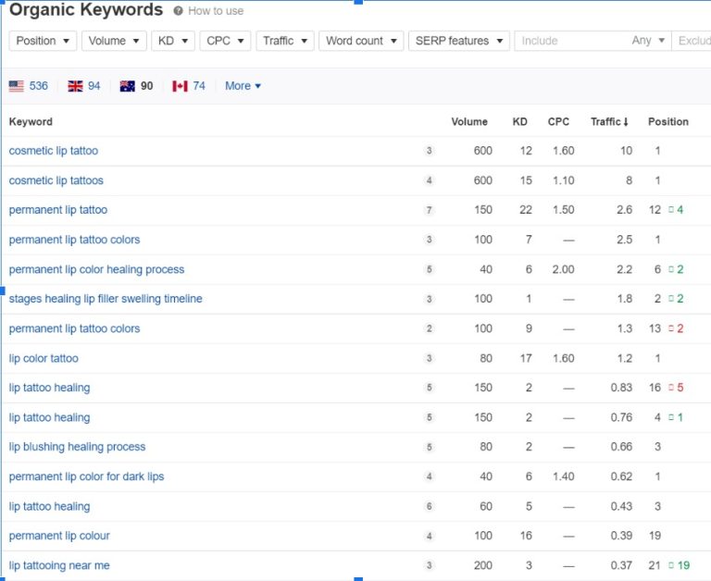This screenshot has height=581, width=711.
Task: Expand the More countries dropdown
Action: tap(243, 86)
